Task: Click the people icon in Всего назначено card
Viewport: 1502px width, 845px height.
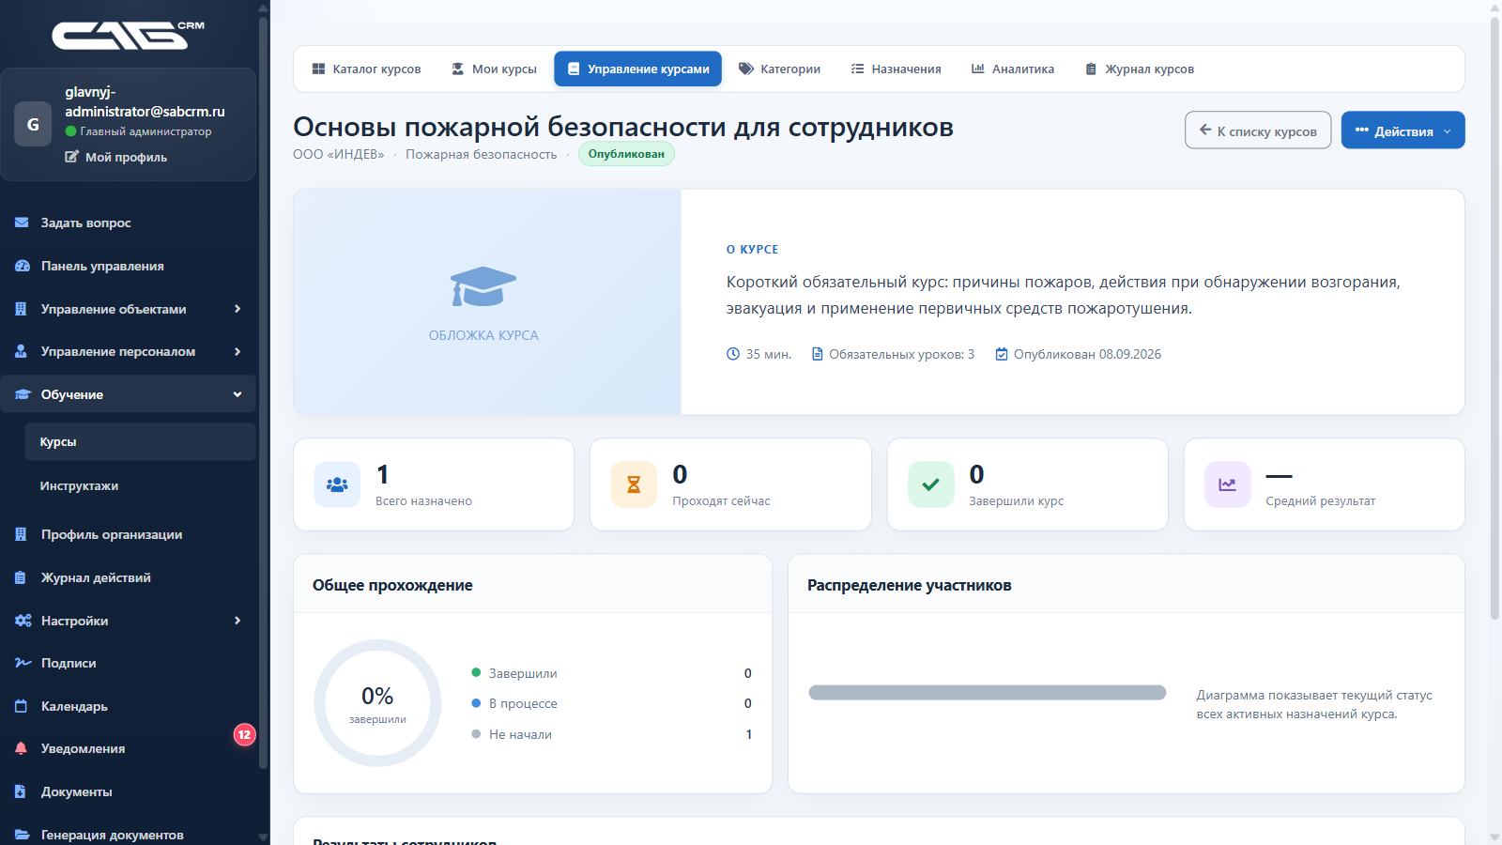Action: (x=337, y=484)
